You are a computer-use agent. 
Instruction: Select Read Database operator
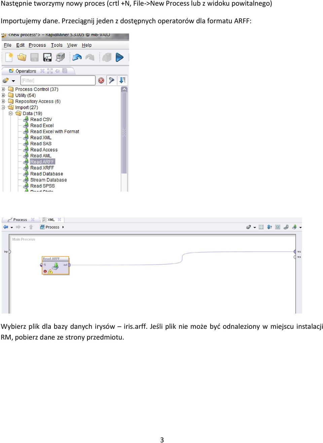[x=46, y=174]
